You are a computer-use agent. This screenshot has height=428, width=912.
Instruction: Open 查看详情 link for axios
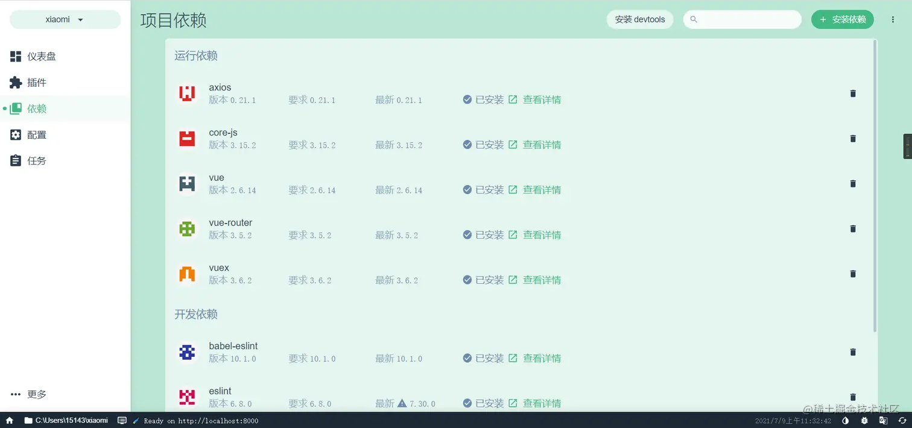click(x=535, y=99)
